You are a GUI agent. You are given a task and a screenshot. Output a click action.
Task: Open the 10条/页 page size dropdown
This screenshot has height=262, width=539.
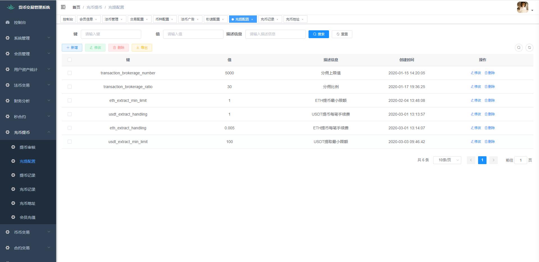pyautogui.click(x=447, y=160)
